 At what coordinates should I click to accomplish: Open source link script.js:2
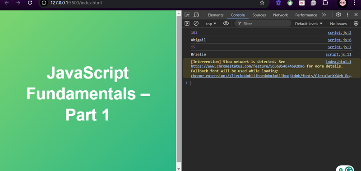(x=339, y=32)
